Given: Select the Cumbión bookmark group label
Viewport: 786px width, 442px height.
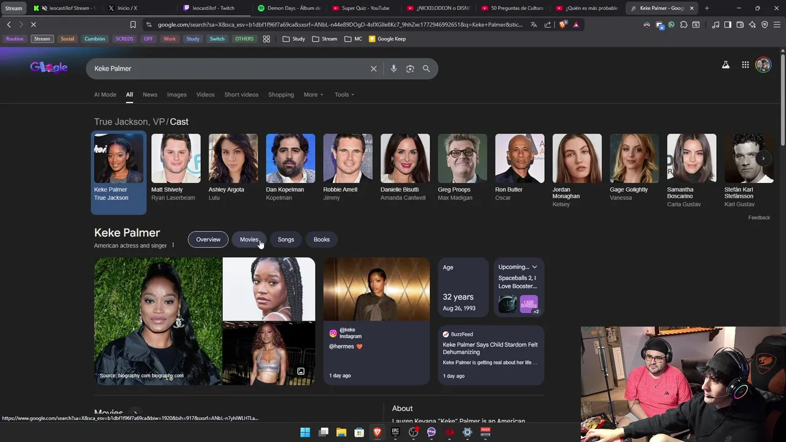Looking at the screenshot, I should point(95,39).
